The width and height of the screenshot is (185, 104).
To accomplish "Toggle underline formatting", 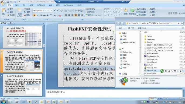I will pos(41,15).
